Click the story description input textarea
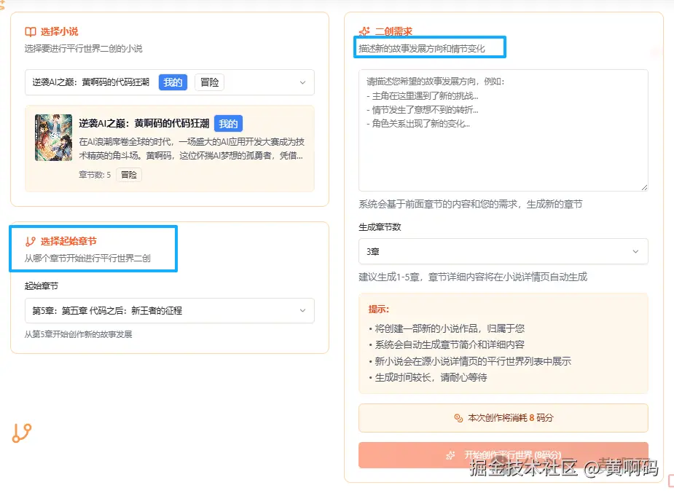Image resolution: width=674 pixels, height=493 pixels. (503, 127)
